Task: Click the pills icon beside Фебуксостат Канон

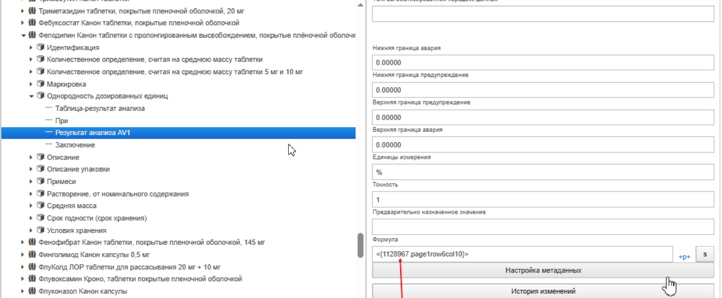Action: click(x=32, y=23)
